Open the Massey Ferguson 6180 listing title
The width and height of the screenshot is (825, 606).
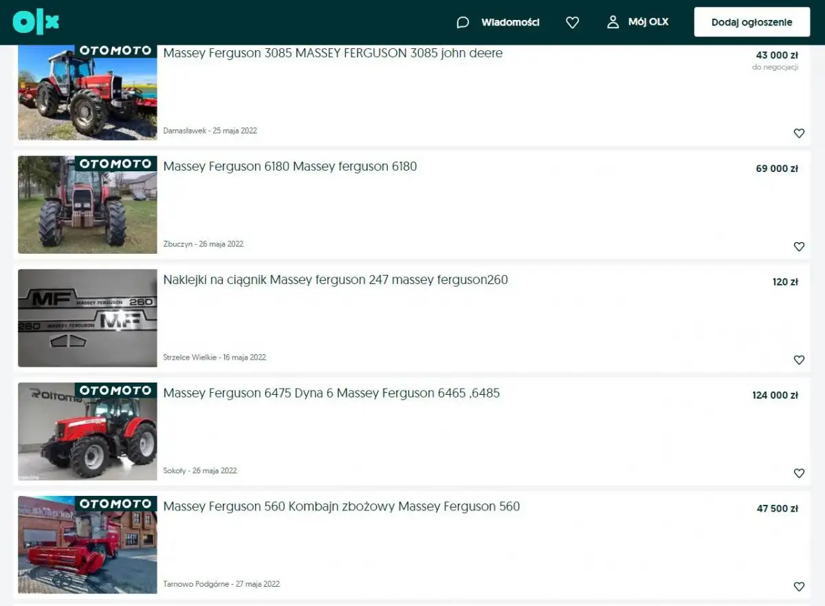[x=289, y=166]
